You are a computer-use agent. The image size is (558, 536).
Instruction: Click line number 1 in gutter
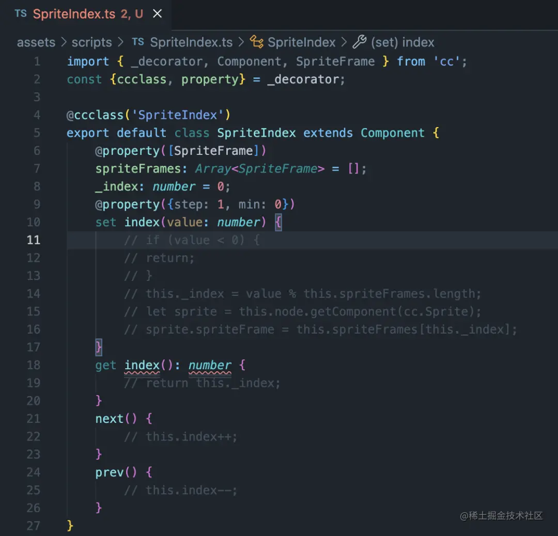(37, 61)
